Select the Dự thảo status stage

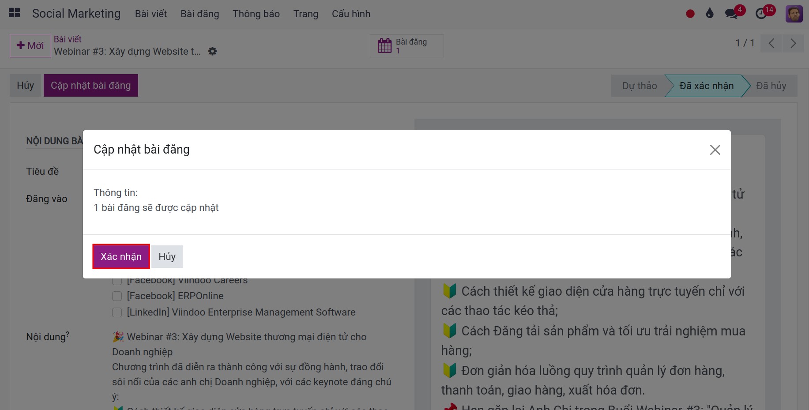[639, 86]
